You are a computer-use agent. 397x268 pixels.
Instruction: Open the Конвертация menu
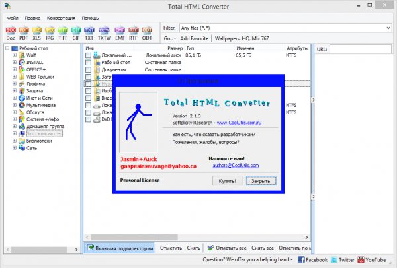tap(61, 18)
